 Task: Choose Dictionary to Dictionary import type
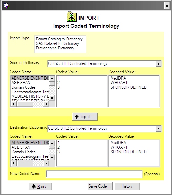(x=55, y=48)
